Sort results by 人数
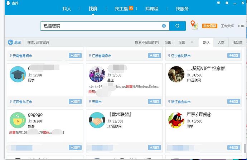Viewport: 247px width, 160px height. (x=221, y=42)
